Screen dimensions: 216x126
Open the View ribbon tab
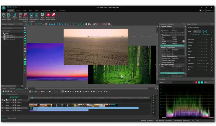click(30, 11)
